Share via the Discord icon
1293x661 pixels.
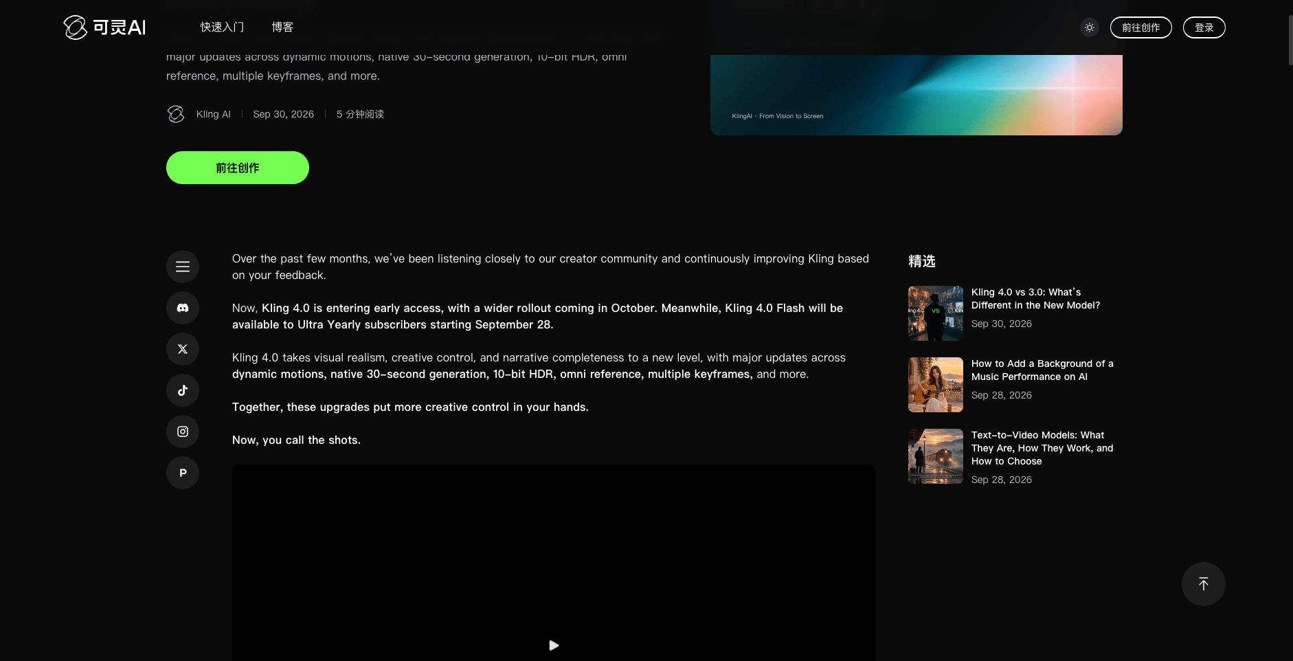coord(183,308)
